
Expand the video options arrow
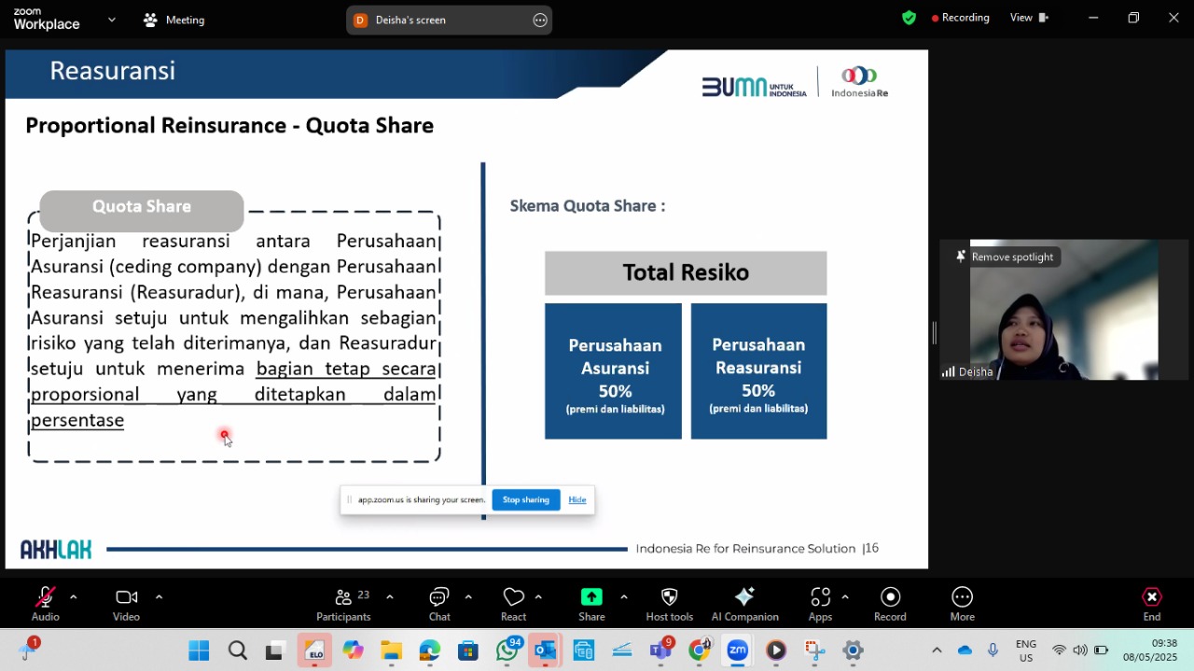(x=159, y=596)
